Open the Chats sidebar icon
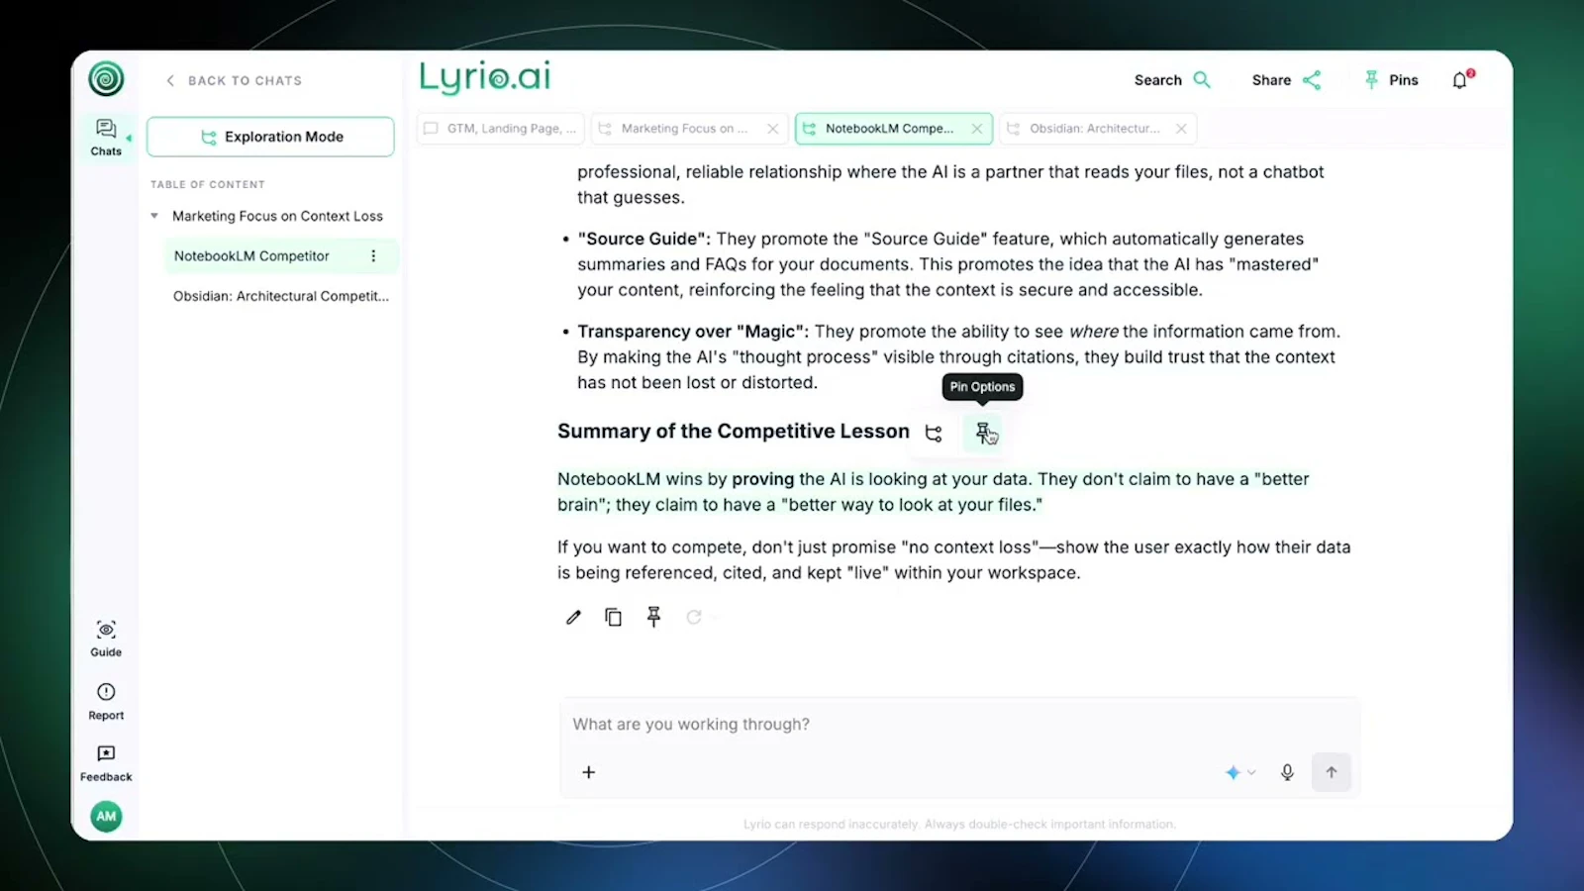 coord(106,137)
